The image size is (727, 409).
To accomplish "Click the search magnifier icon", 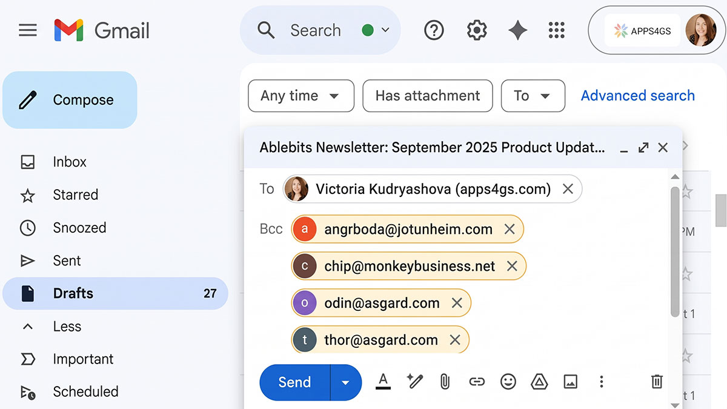I will (266, 30).
